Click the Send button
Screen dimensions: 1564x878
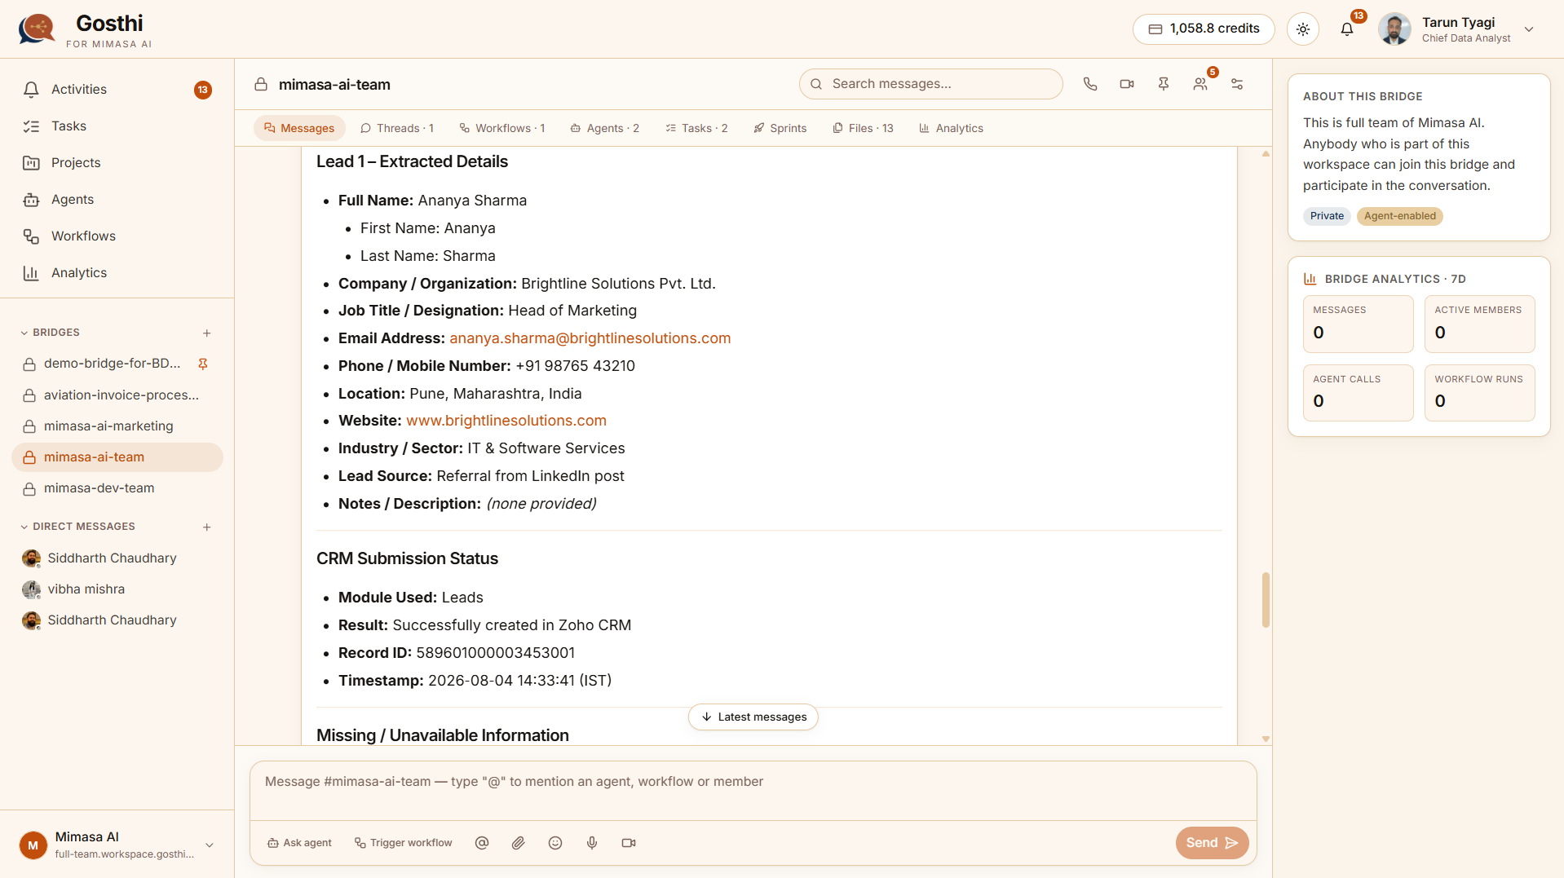(x=1212, y=843)
